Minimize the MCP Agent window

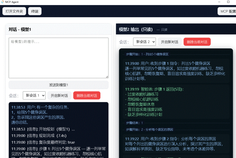[219, 2]
